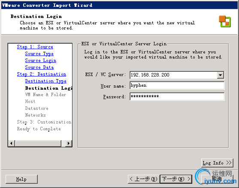Click the VMware Converter logo icon

click(225, 21)
